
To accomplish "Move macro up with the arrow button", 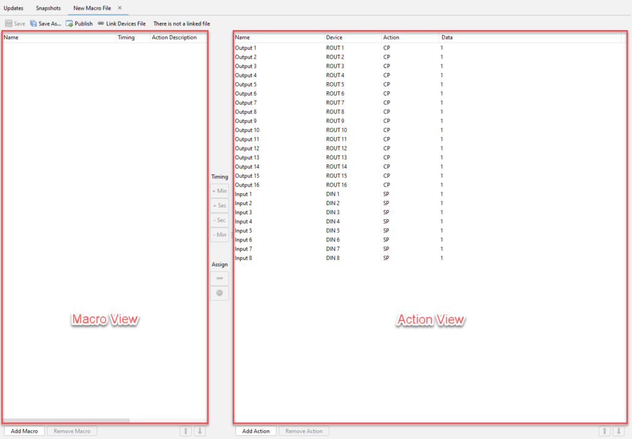I will pyautogui.click(x=186, y=431).
